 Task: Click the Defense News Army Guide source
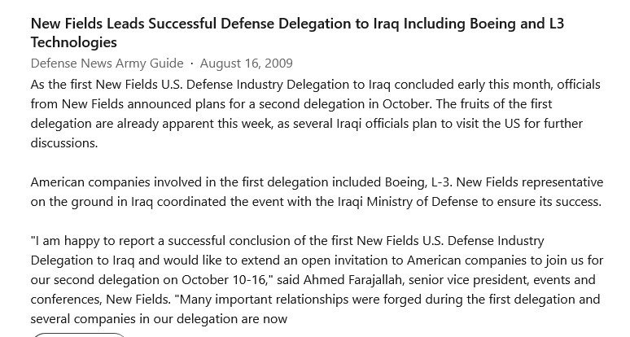click(x=107, y=63)
